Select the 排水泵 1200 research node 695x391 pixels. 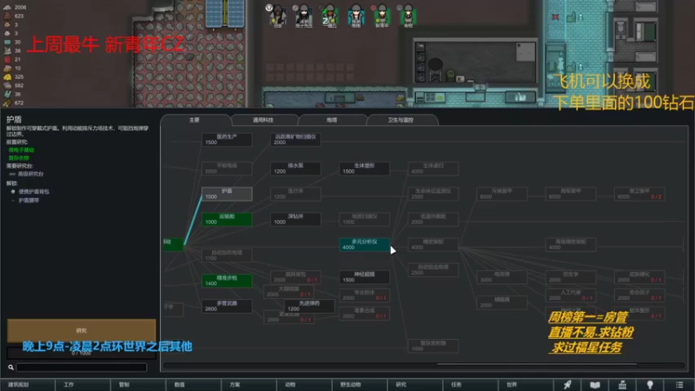click(x=295, y=169)
